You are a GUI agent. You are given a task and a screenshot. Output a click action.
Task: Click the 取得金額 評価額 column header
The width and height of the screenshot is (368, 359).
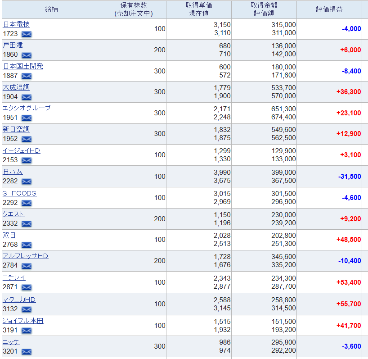[264, 9]
